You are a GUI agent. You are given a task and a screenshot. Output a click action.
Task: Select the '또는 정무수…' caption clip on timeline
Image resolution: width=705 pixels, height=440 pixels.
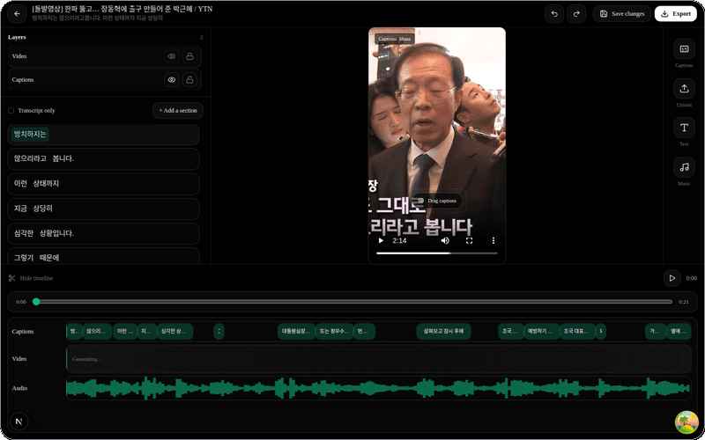coord(335,332)
